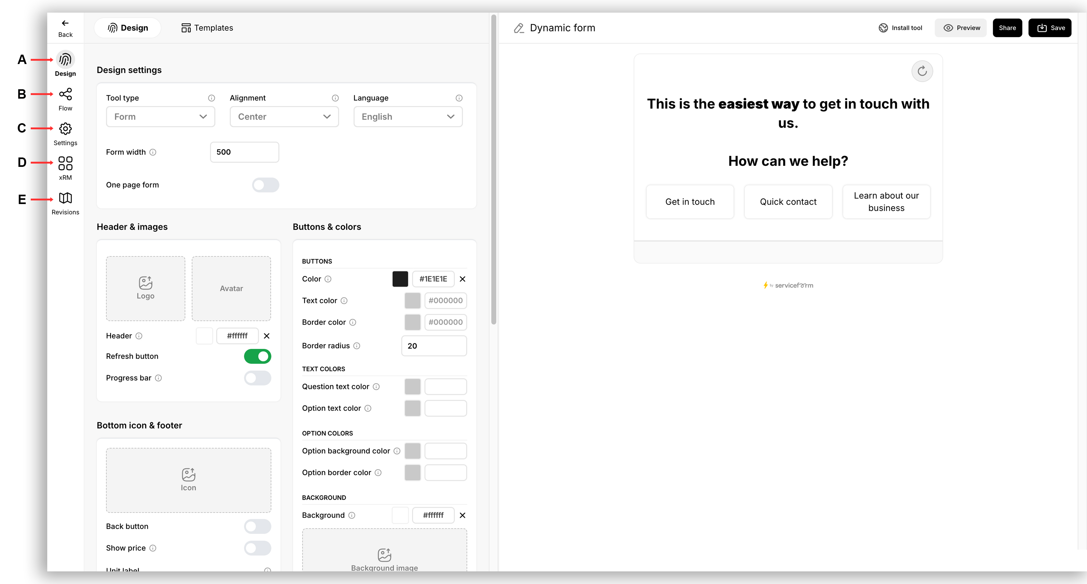Click the Background hex color field
This screenshot has height=584, width=1087.
(433, 515)
